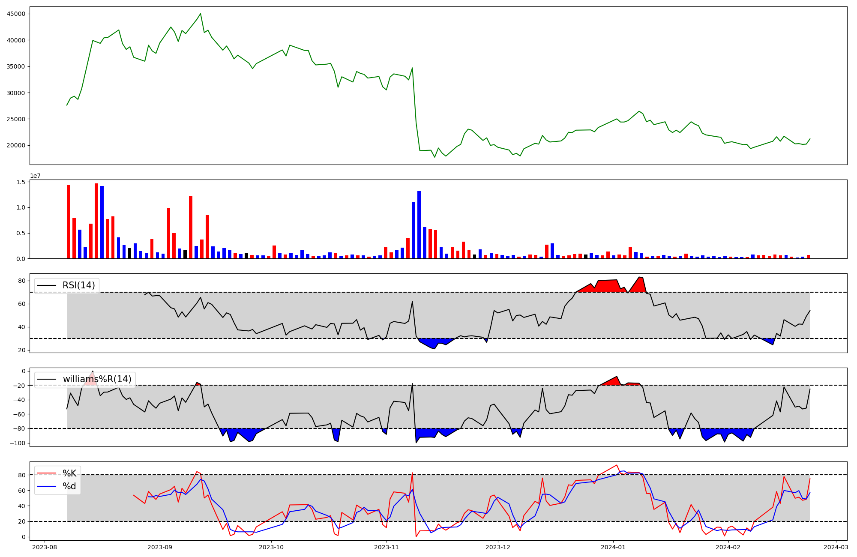The image size is (857, 557).
Task: Click the red %K legend entry
Action: [x=69, y=473]
